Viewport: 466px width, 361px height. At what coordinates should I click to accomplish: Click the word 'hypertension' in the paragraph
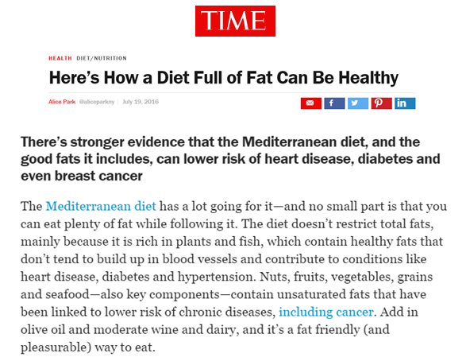click(217, 277)
